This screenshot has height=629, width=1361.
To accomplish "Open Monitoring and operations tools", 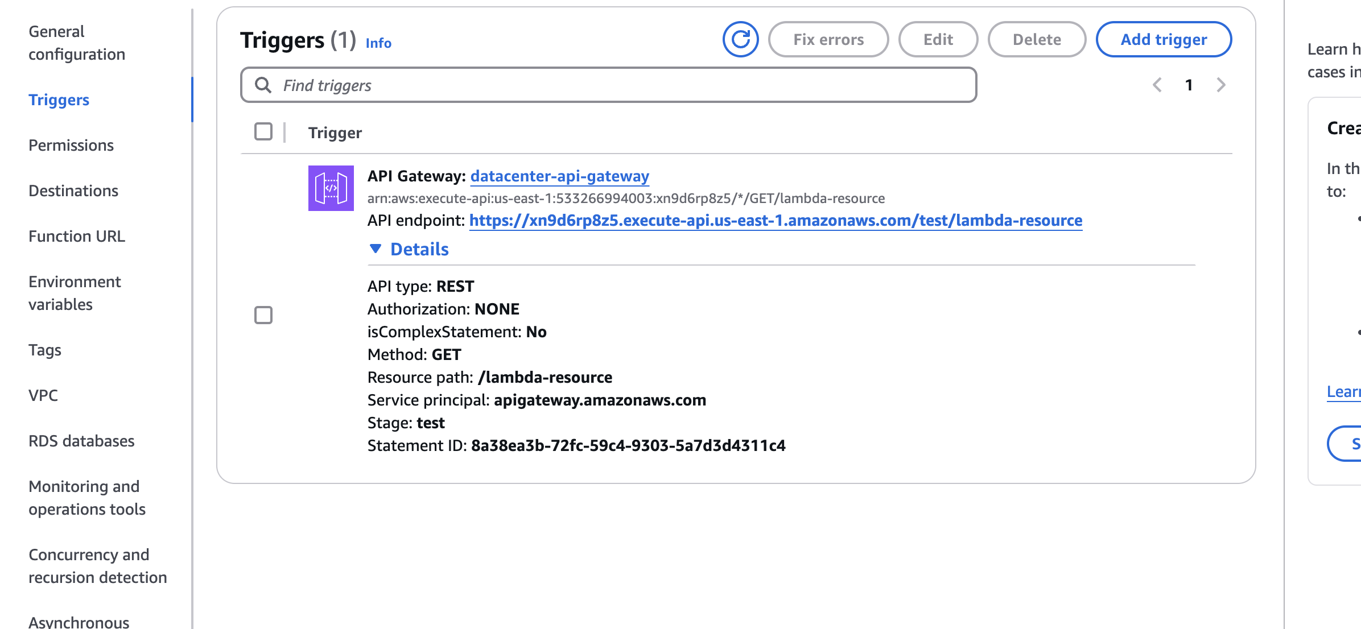I will (87, 498).
